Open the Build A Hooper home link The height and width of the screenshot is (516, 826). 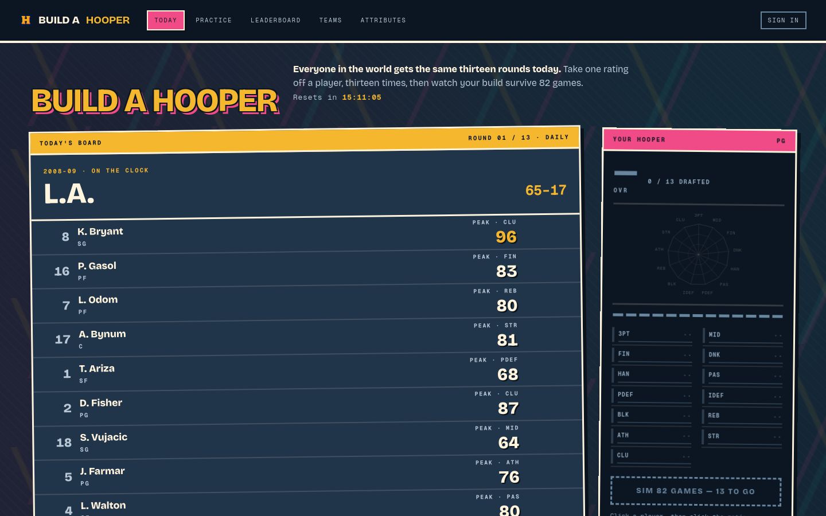pyautogui.click(x=76, y=20)
